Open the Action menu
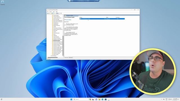Image resolution: width=180 pixels, height=101 pixels. point(51,12)
